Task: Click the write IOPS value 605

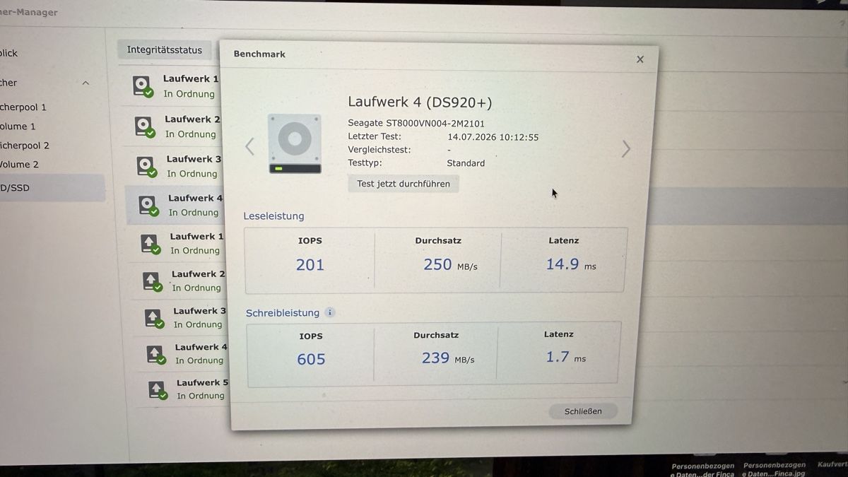Action: point(311,359)
